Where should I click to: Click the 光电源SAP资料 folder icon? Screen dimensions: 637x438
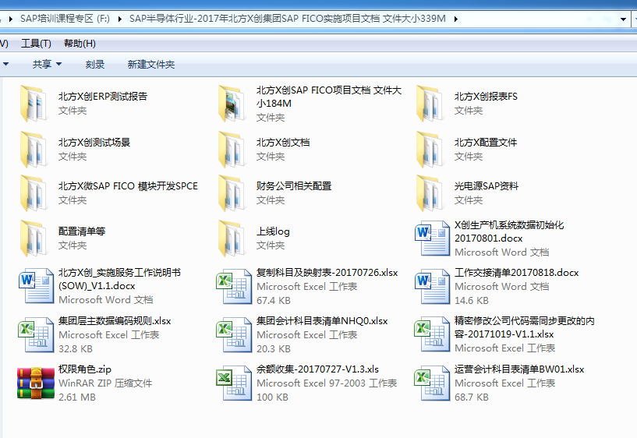[x=430, y=193]
